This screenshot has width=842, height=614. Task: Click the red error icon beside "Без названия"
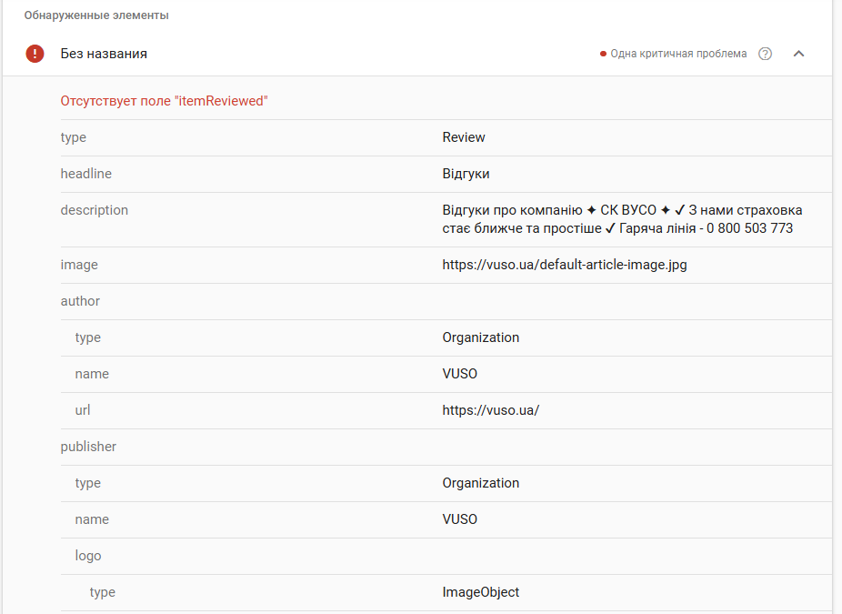[35, 54]
